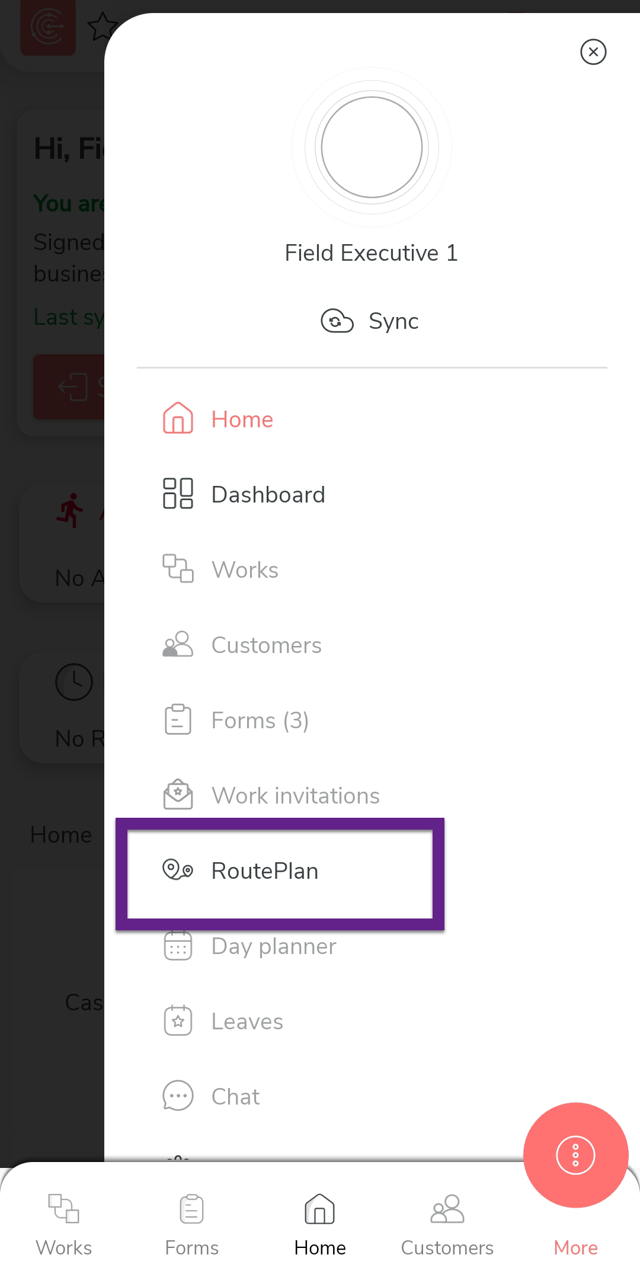Open the Home menu item
This screenshot has height=1277, width=640.
coord(242,420)
